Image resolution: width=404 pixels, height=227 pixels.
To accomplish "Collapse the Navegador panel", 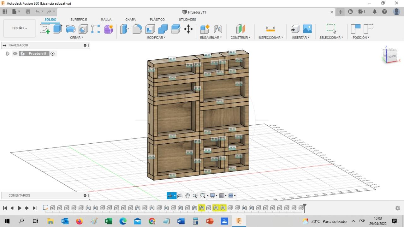I will tap(4, 45).
